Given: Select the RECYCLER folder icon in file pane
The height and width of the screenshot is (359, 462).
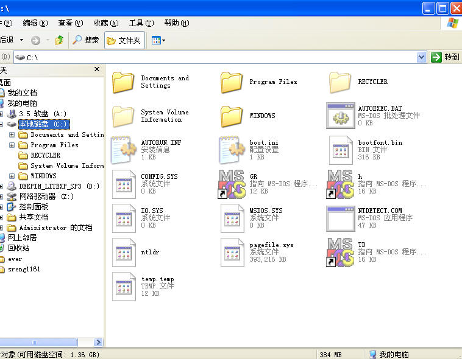Looking at the screenshot, I should click(x=340, y=82).
